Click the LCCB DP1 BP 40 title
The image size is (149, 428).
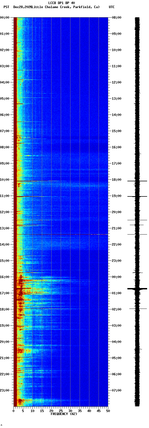[62, 3]
